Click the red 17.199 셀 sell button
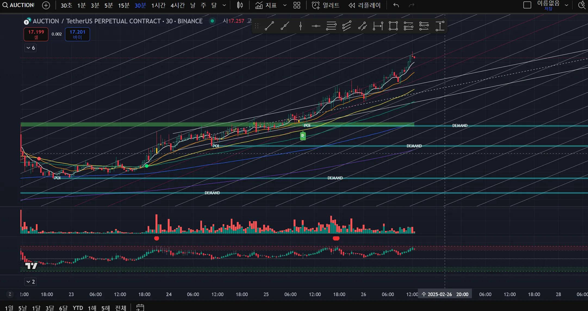This screenshot has width=588, height=311. click(x=36, y=34)
